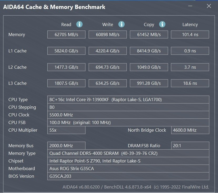
Task: Minimize the AIDA64 benchmark window
Action: (190, 6)
